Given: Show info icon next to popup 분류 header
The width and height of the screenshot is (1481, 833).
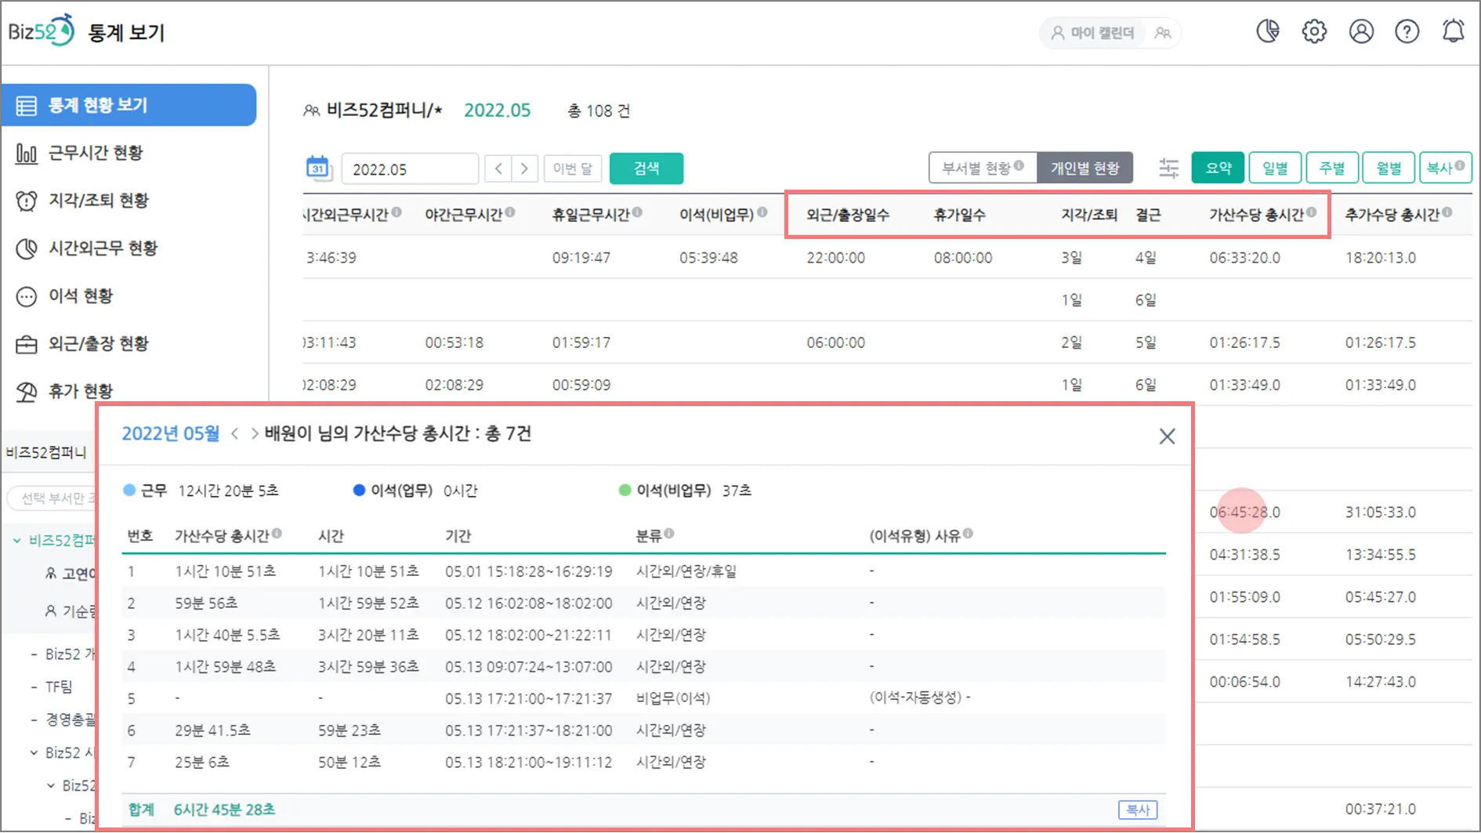Looking at the screenshot, I should click(x=668, y=534).
